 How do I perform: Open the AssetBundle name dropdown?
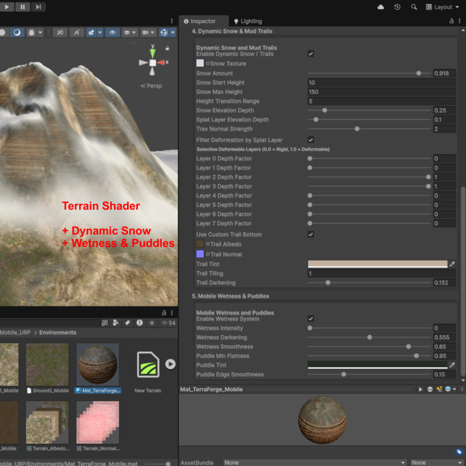pyautogui.click(x=315, y=463)
